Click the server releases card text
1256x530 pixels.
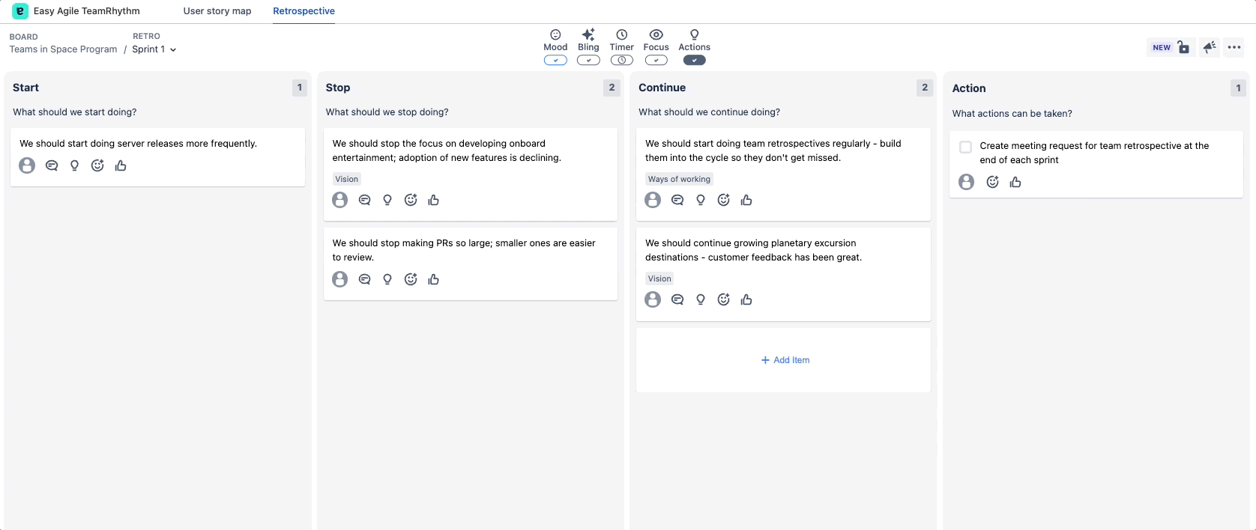click(138, 144)
